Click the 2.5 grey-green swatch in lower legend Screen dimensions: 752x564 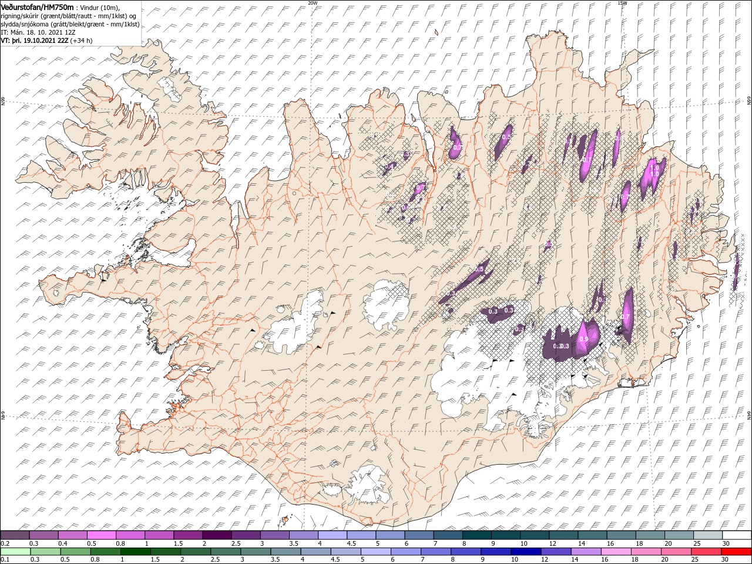pyautogui.click(x=226, y=551)
